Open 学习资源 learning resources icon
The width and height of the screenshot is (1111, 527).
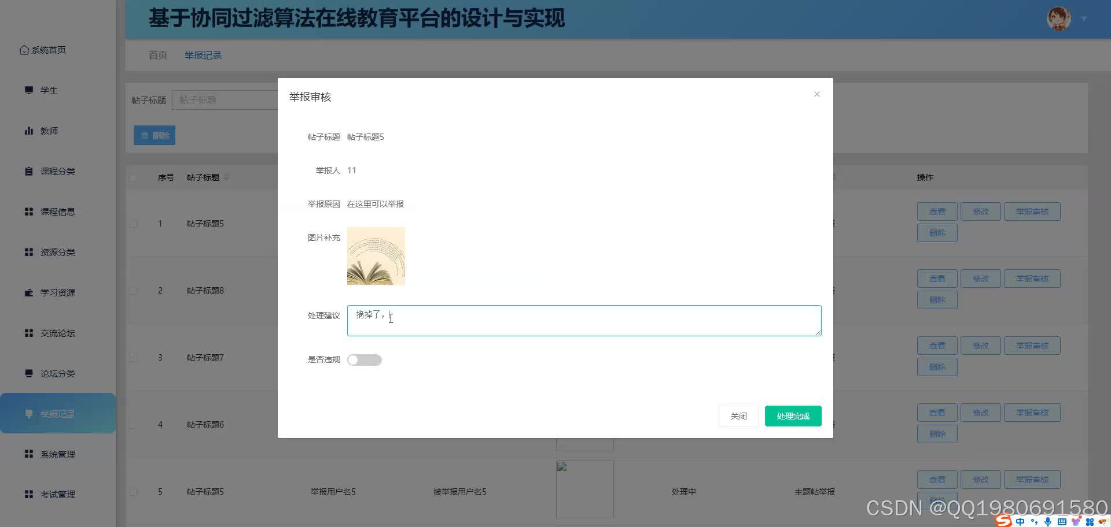click(29, 292)
